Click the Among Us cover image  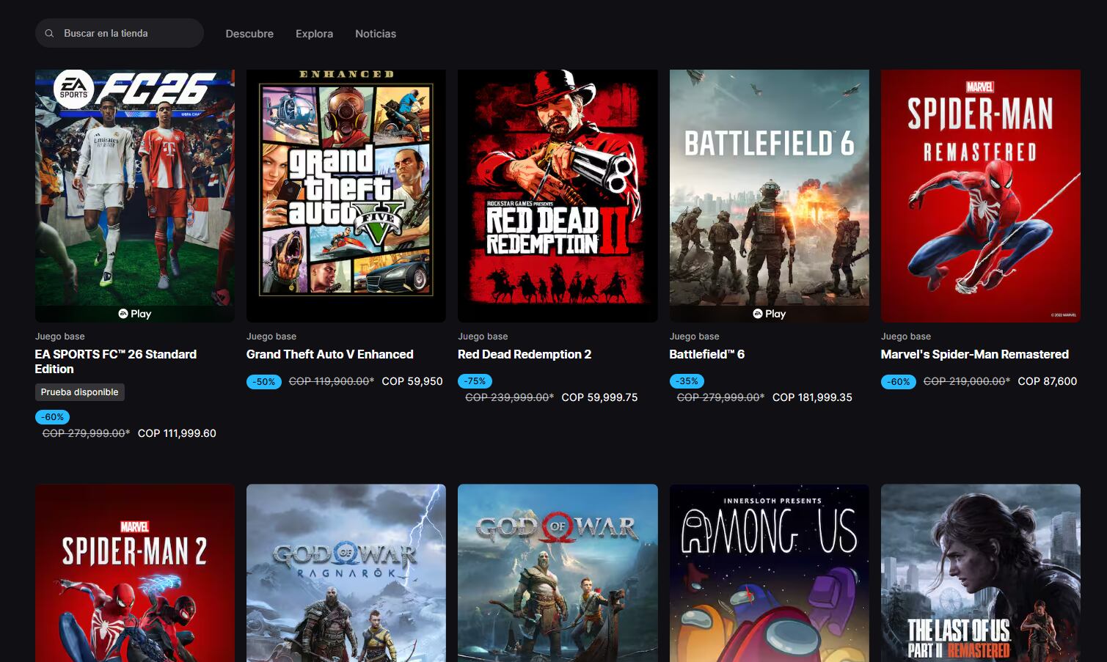769,573
